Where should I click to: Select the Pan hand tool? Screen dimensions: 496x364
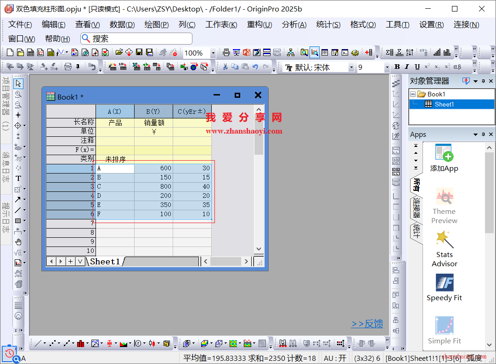18,242
